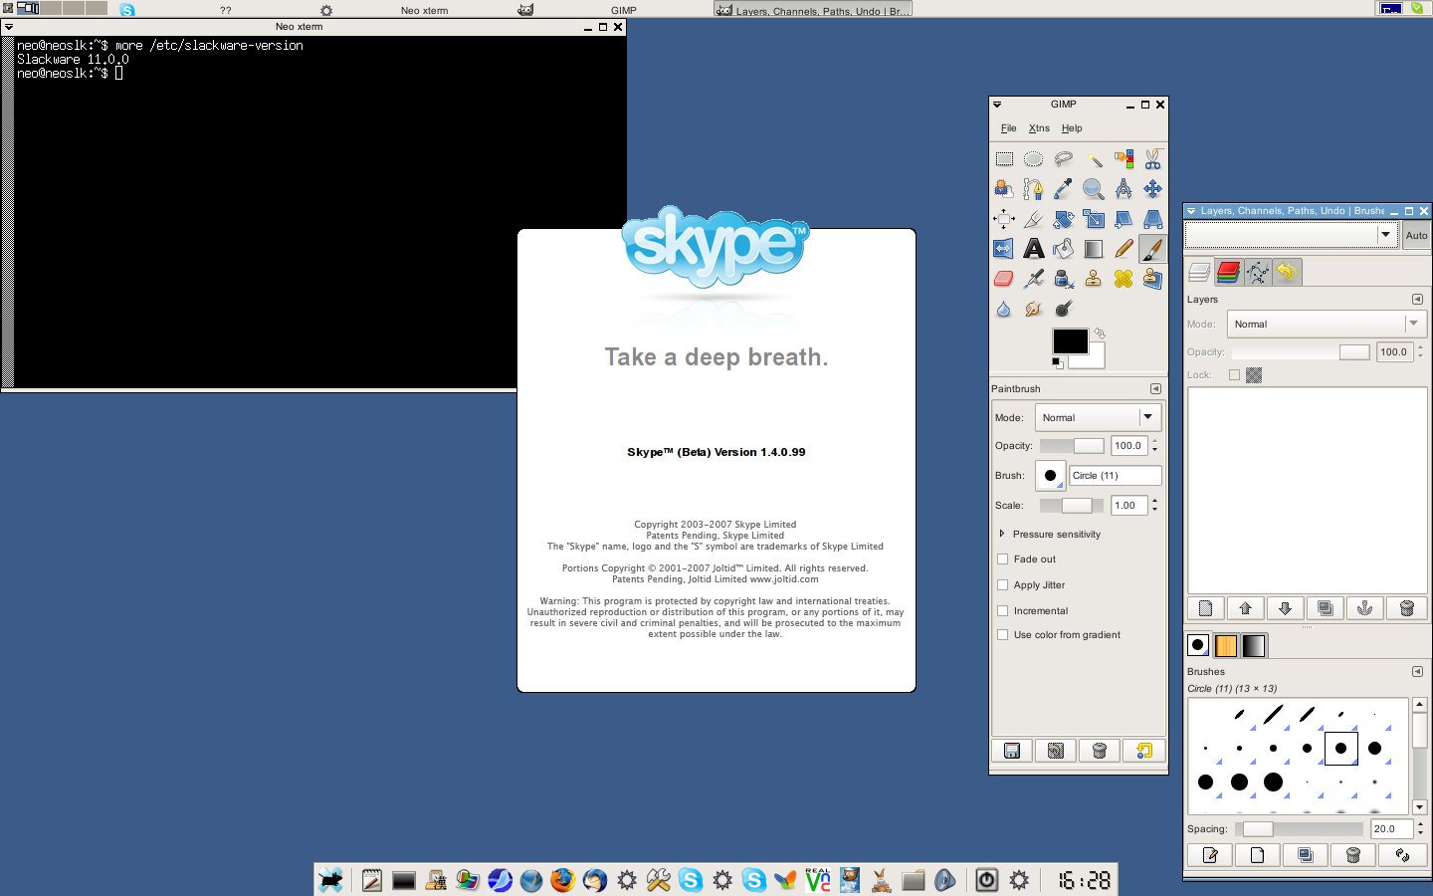Expand the Pressure sensitivity section
This screenshot has height=896, width=1433.
[1002, 534]
